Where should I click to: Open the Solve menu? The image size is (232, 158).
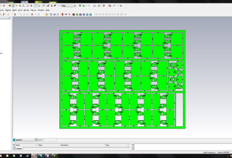click(x=20, y=10)
